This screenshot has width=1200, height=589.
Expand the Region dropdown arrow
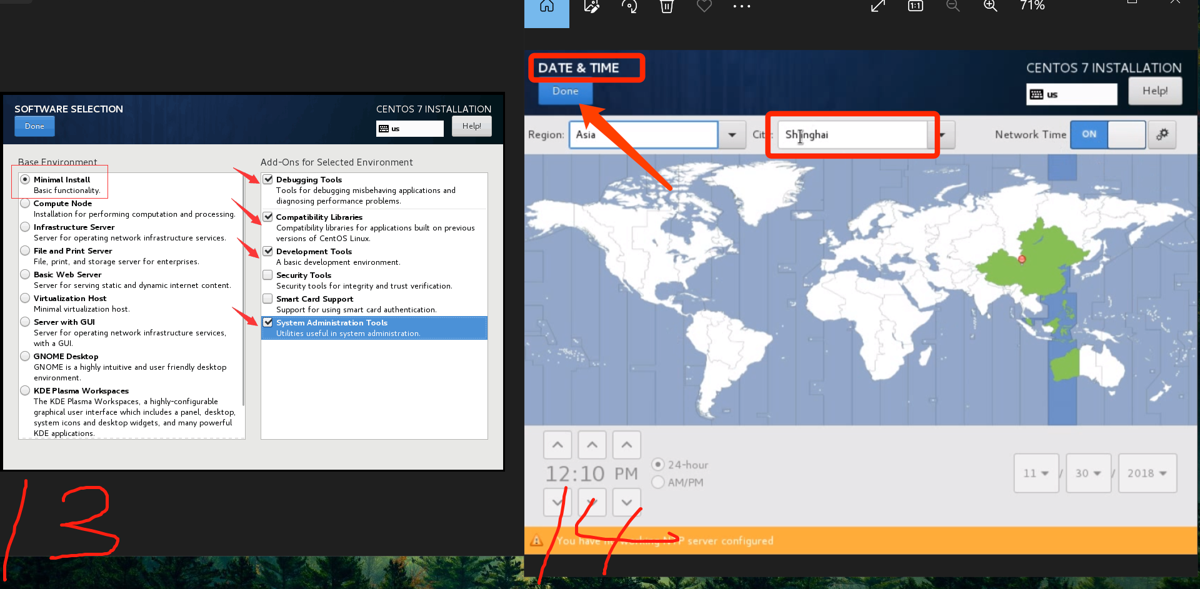pos(732,134)
